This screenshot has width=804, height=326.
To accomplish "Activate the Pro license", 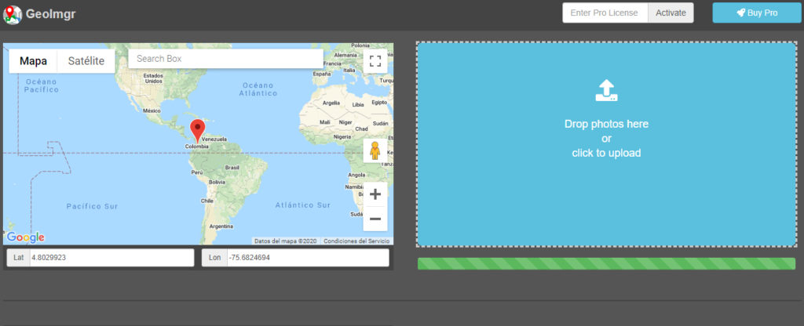I will click(671, 13).
